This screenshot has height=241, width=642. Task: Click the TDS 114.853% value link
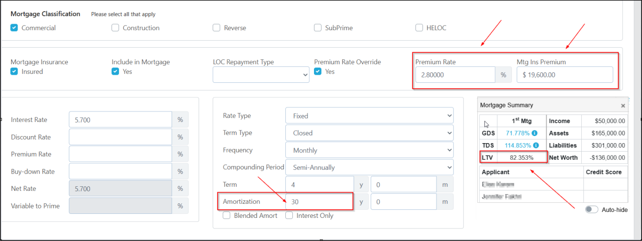click(517, 146)
